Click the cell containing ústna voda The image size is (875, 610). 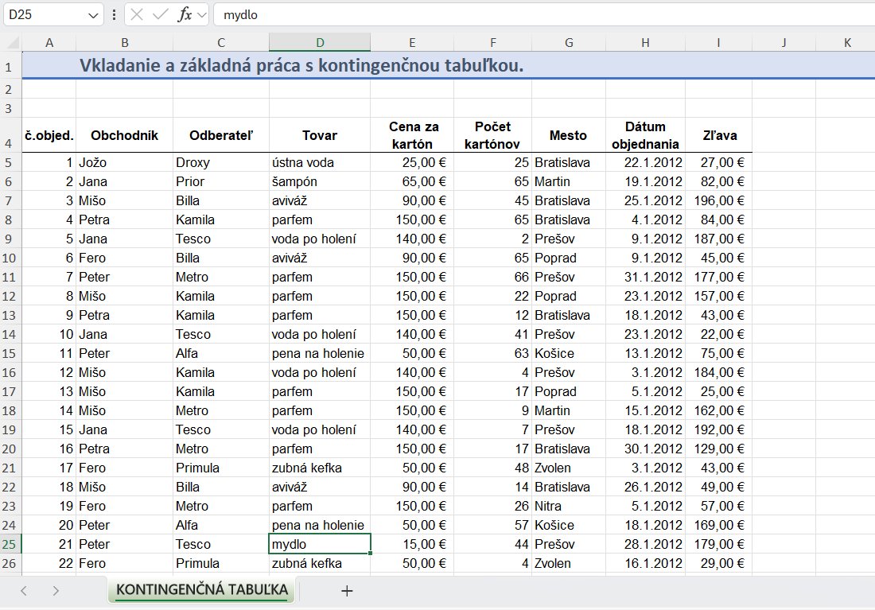[x=320, y=162]
